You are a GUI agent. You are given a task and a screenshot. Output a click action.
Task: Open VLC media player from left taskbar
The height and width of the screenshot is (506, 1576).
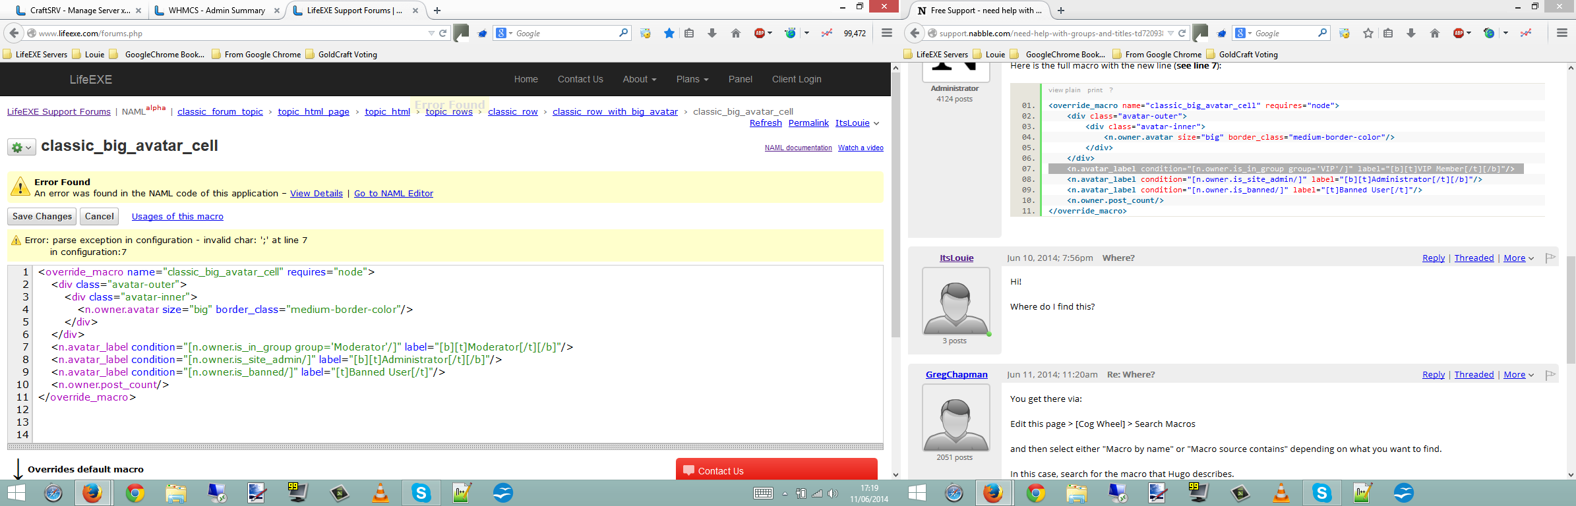(x=380, y=493)
